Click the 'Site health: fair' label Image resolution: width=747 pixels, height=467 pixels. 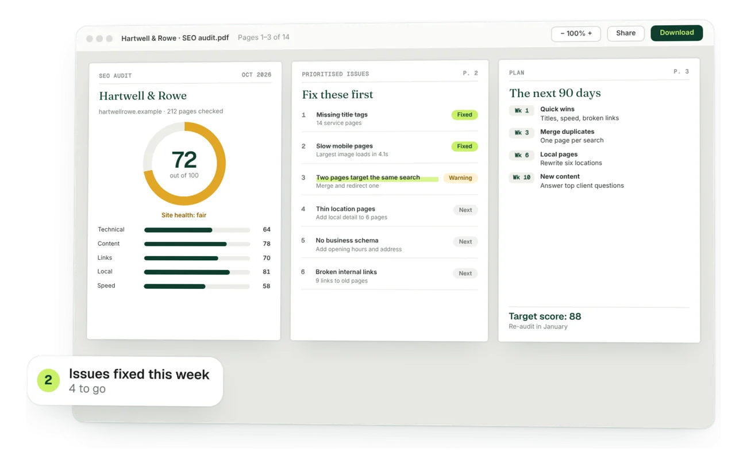tap(184, 215)
